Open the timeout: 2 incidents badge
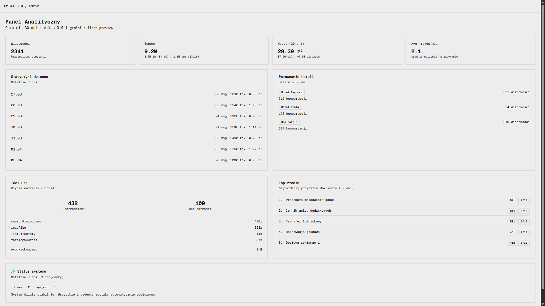545x306 pixels. pyautogui.click(x=21, y=287)
